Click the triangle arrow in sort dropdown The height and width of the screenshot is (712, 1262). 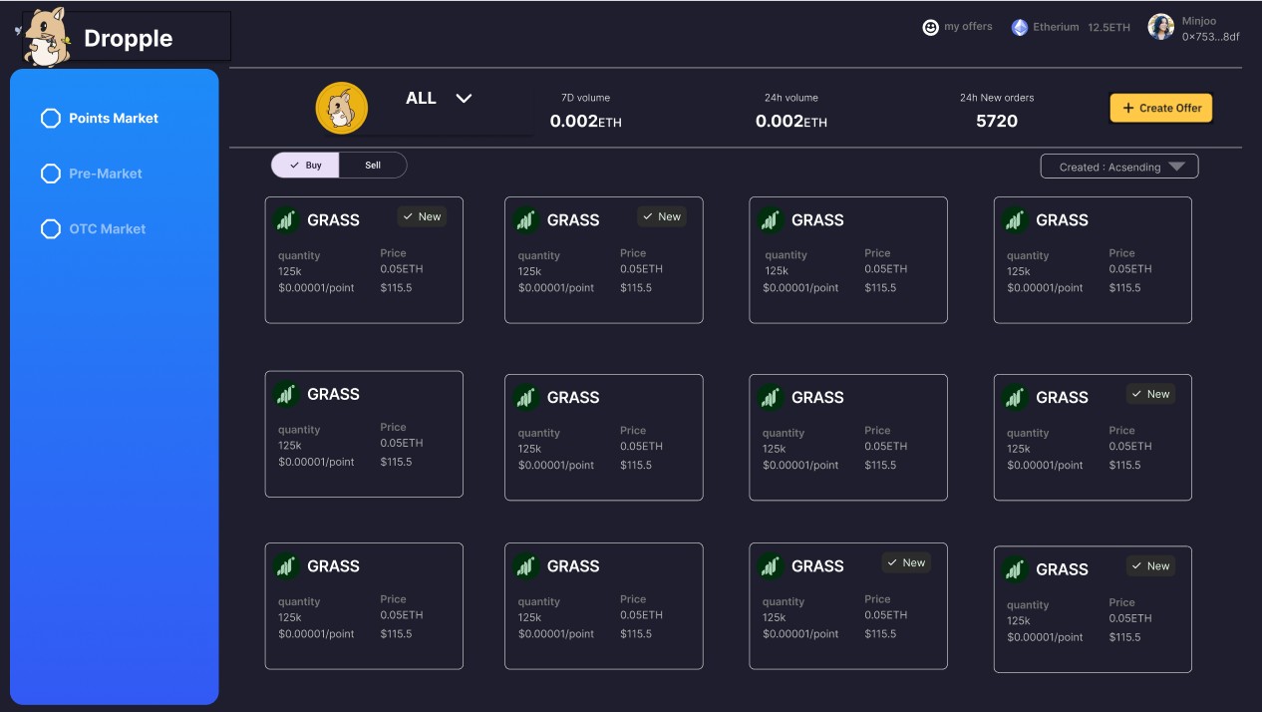[1176, 167]
